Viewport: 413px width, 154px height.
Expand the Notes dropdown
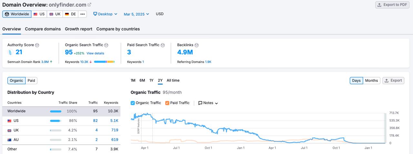click(208, 103)
